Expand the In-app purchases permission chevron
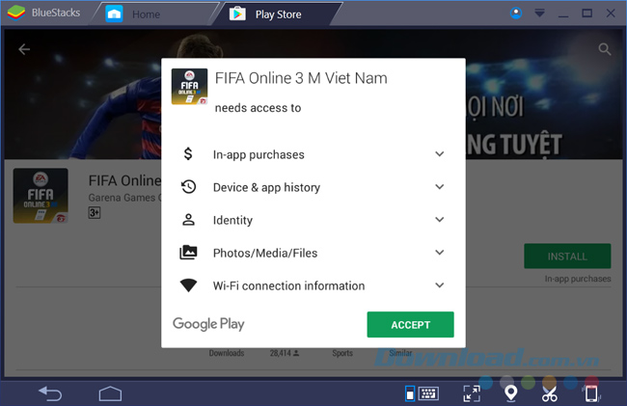This screenshot has width=627, height=406. 440,154
